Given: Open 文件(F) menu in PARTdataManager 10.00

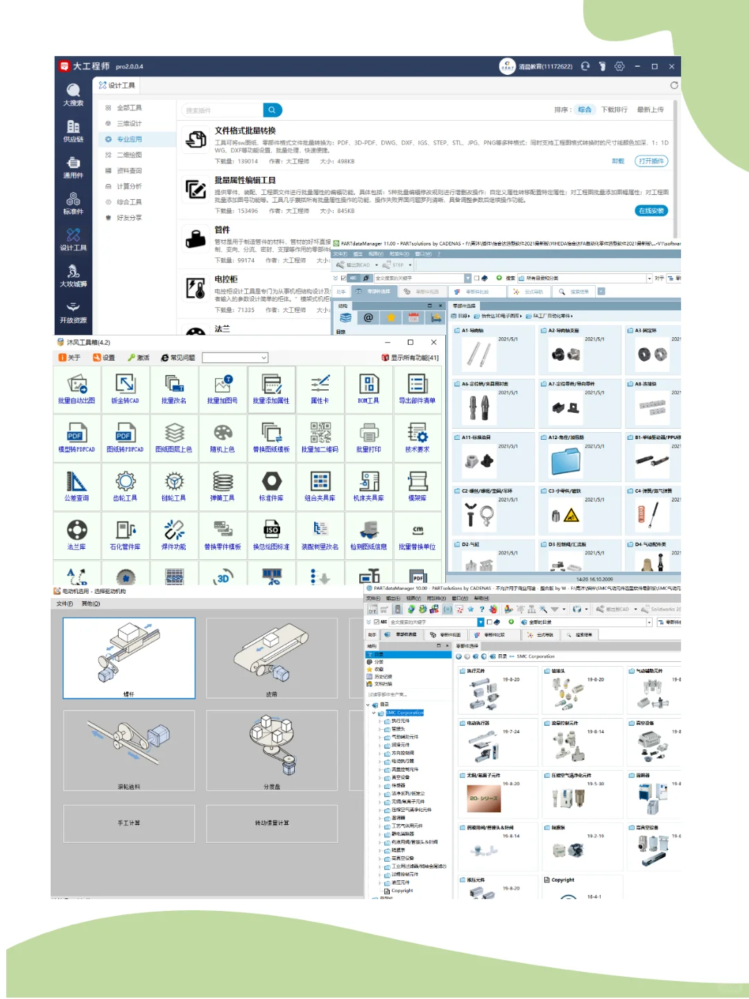Looking at the screenshot, I should click(x=373, y=598).
